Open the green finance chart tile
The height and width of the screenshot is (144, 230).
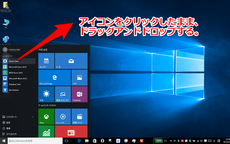(46, 131)
